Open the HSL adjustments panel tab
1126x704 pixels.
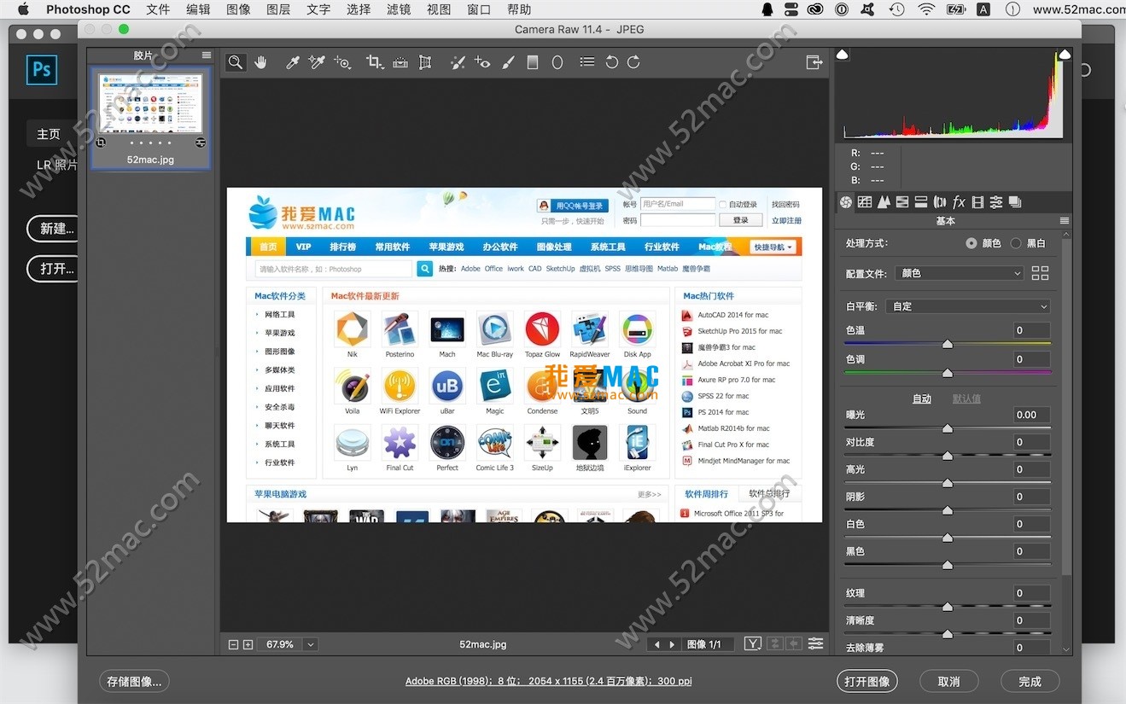pyautogui.click(x=902, y=202)
